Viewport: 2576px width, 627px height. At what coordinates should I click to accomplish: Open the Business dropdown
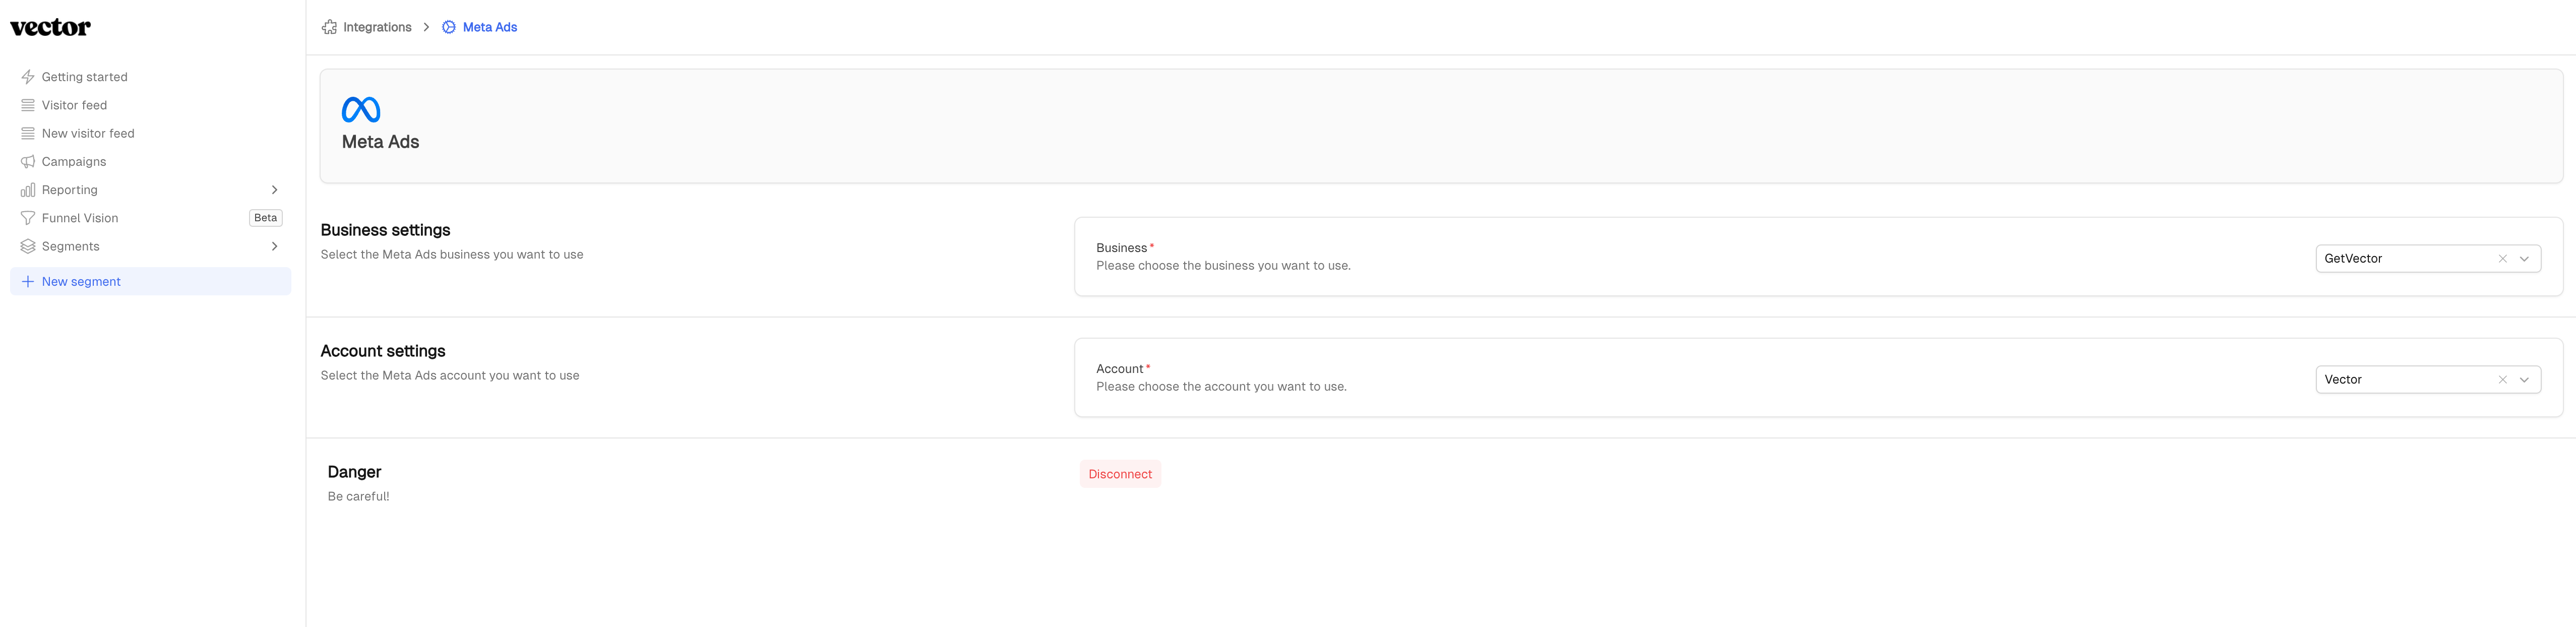[2524, 259]
